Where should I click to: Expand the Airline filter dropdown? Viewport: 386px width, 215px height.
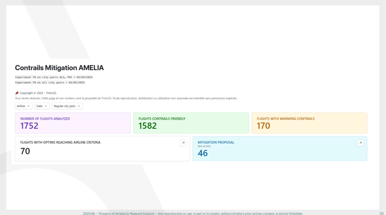coord(23,106)
